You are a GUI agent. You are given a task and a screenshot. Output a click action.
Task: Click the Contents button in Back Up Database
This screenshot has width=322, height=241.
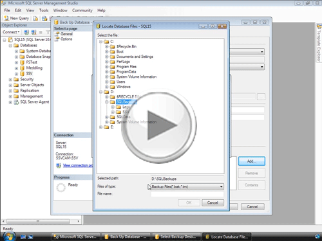[x=251, y=185]
